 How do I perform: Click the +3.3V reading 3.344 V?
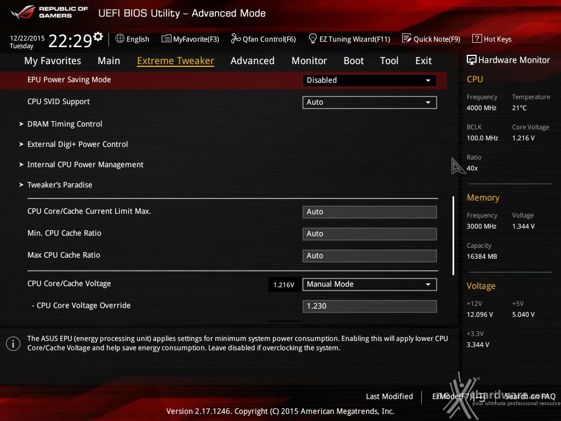(478, 345)
